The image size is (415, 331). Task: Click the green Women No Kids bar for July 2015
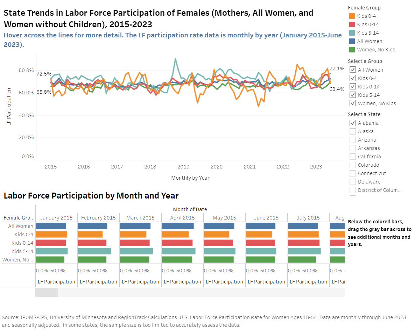tap(302, 260)
